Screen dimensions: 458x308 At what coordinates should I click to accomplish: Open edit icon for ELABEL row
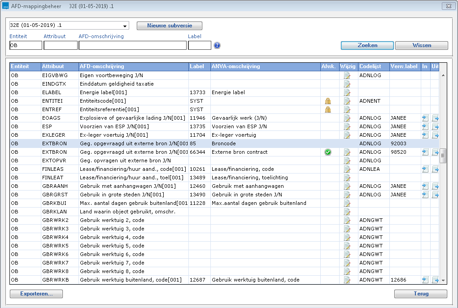click(x=347, y=92)
